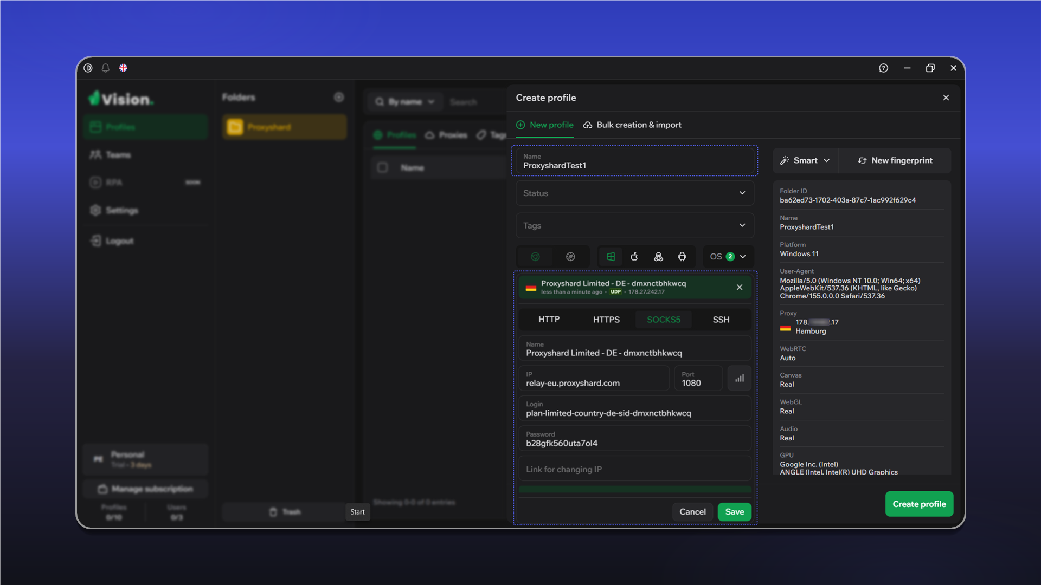Open the By name search filter dropdown
Screen dimensions: 1041x585
pos(406,102)
